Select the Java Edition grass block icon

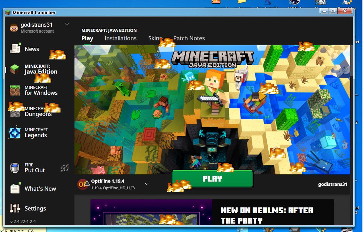(15, 69)
